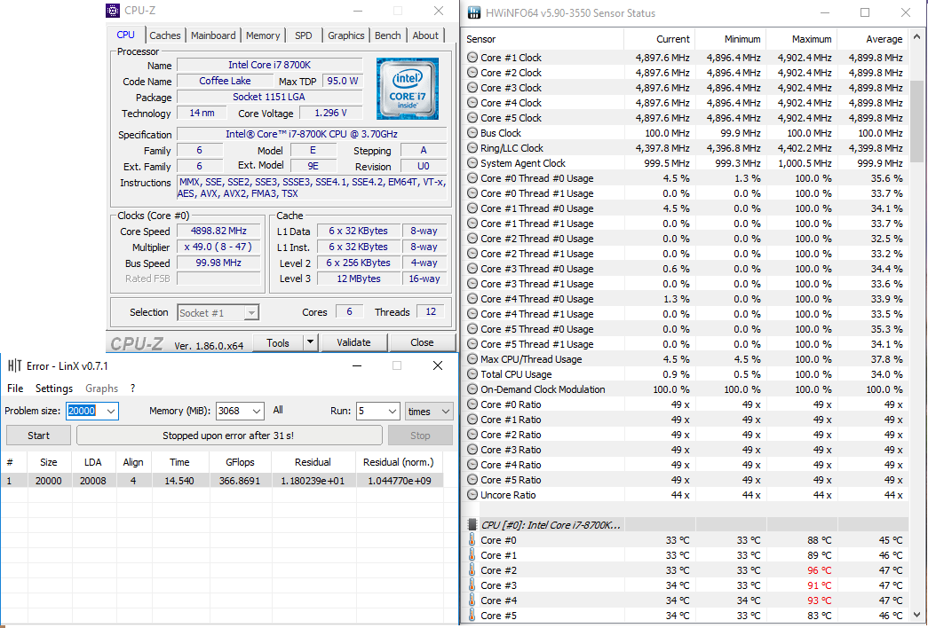Image resolution: width=928 pixels, height=628 pixels.
Task: Click the HWiNFO64 app icon in title bar
Action: pyautogui.click(x=473, y=13)
